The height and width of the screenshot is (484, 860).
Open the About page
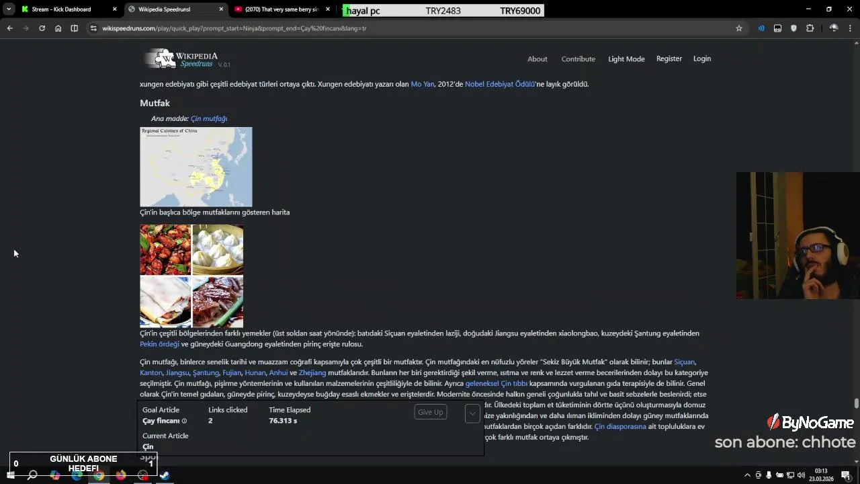pos(537,59)
